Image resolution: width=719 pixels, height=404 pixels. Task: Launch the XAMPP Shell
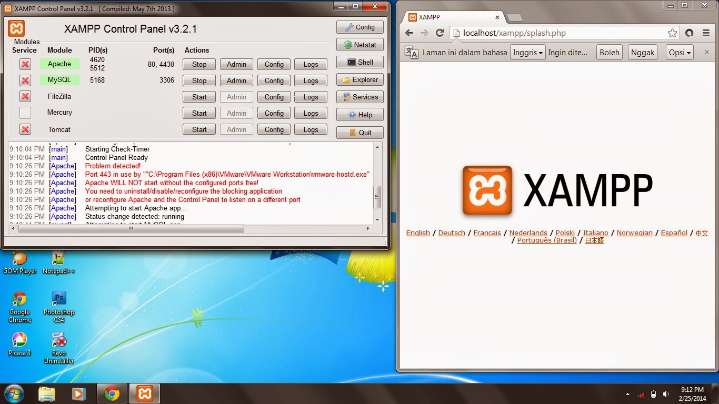pyautogui.click(x=360, y=62)
